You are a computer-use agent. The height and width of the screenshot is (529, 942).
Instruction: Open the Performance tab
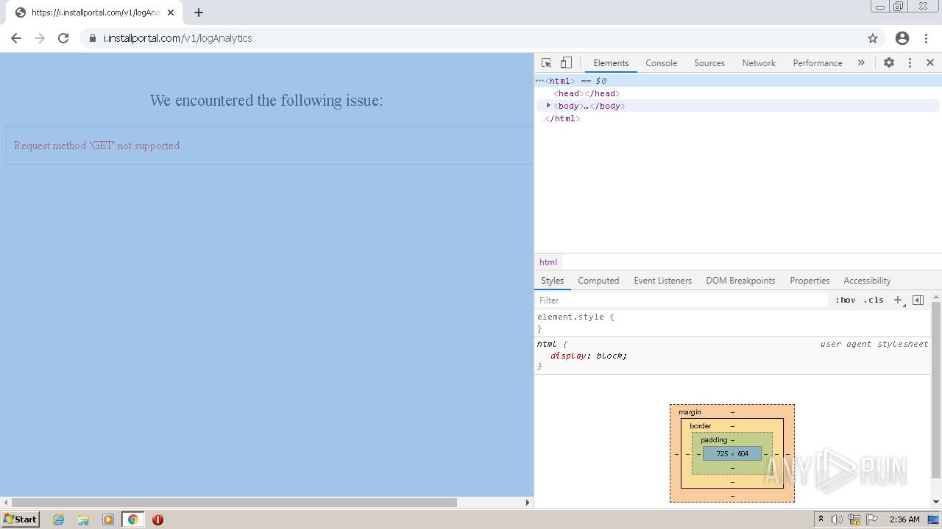point(818,63)
